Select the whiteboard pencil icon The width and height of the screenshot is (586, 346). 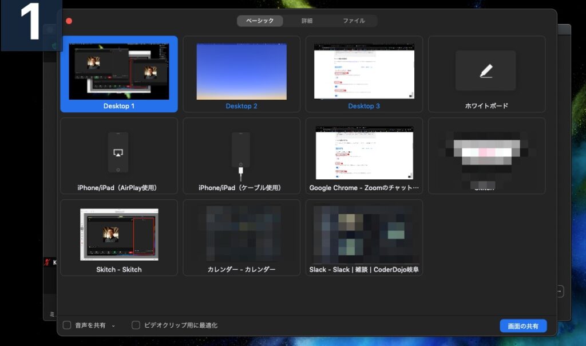point(486,70)
